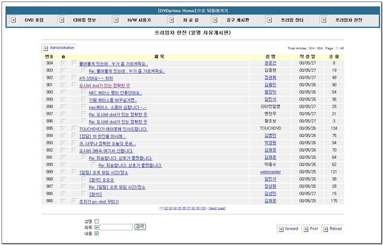
Task: Open the reply 'nec케이스. 소음이 심합니다 -_-'
Action: tap(117, 107)
